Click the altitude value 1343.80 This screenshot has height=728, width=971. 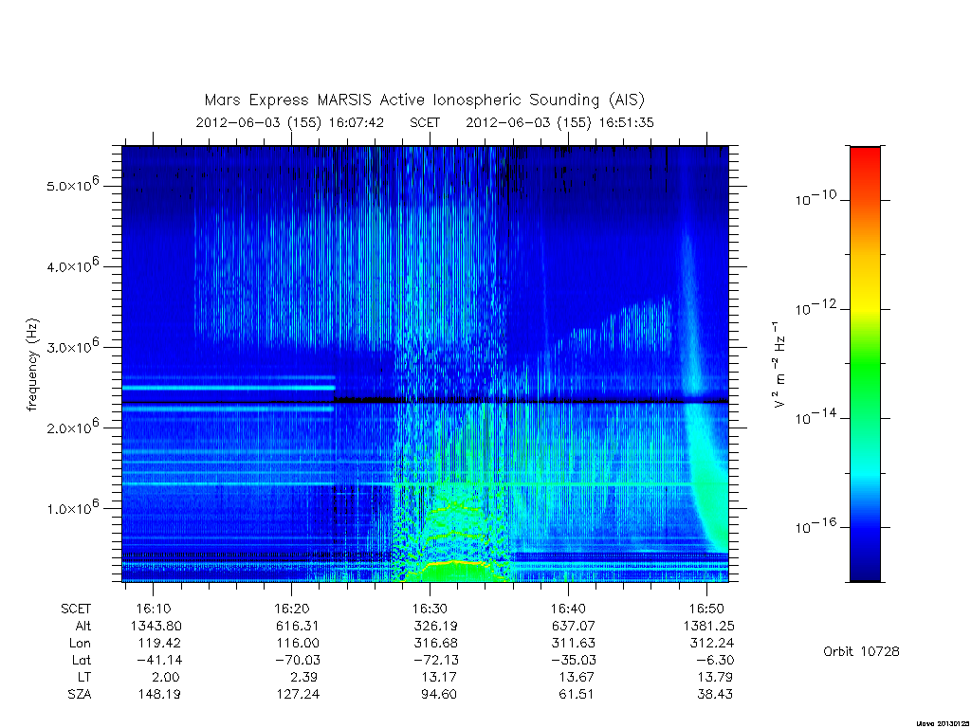[x=156, y=626]
